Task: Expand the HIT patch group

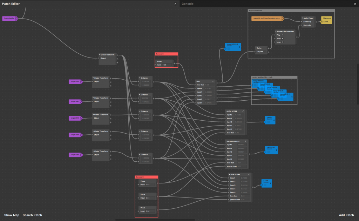Action: point(213,81)
